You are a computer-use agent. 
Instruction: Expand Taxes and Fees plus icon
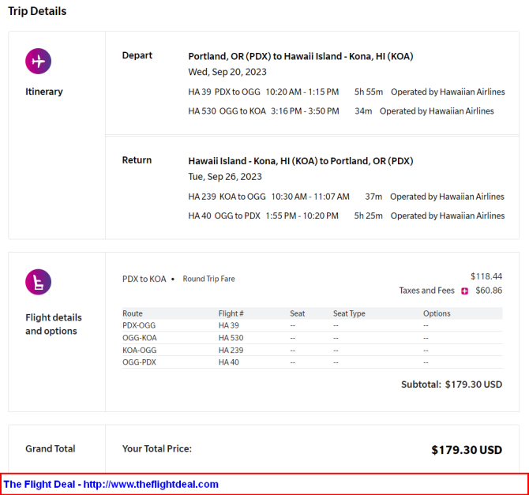(464, 291)
